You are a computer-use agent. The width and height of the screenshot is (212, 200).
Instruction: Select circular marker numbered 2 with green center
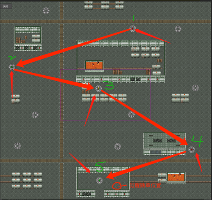click(12, 67)
